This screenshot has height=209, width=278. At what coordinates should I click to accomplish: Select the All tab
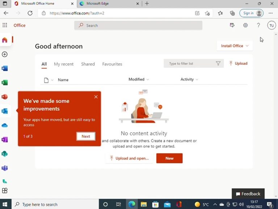tap(44, 64)
